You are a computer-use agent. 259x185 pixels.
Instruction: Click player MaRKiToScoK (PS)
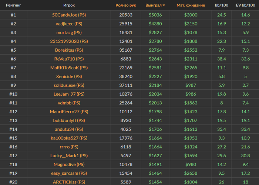pos(69,68)
